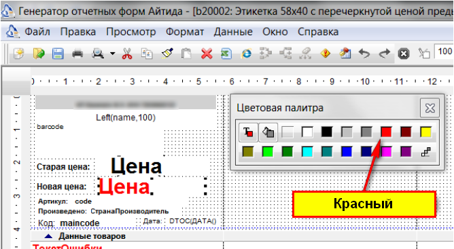Click the grayed plus-with-nodes icon after the Explorer icon
454x249 pixels.
click(266, 54)
